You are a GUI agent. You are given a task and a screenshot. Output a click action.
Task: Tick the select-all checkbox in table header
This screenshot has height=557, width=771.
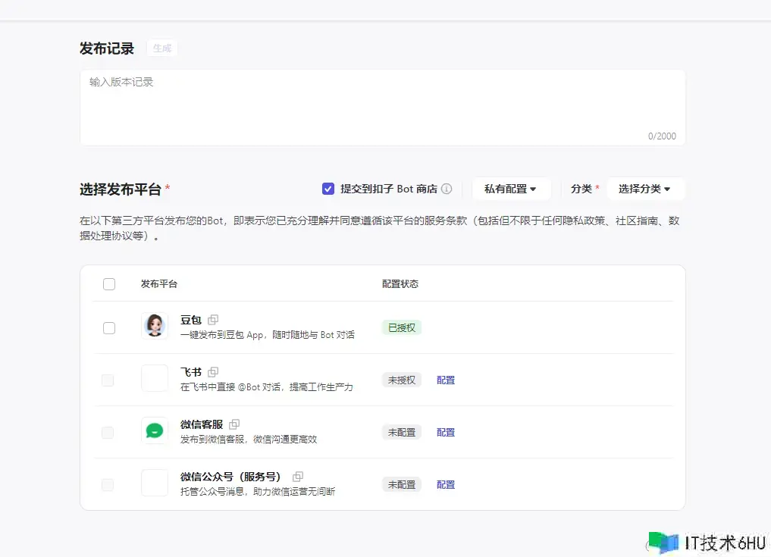(x=109, y=284)
